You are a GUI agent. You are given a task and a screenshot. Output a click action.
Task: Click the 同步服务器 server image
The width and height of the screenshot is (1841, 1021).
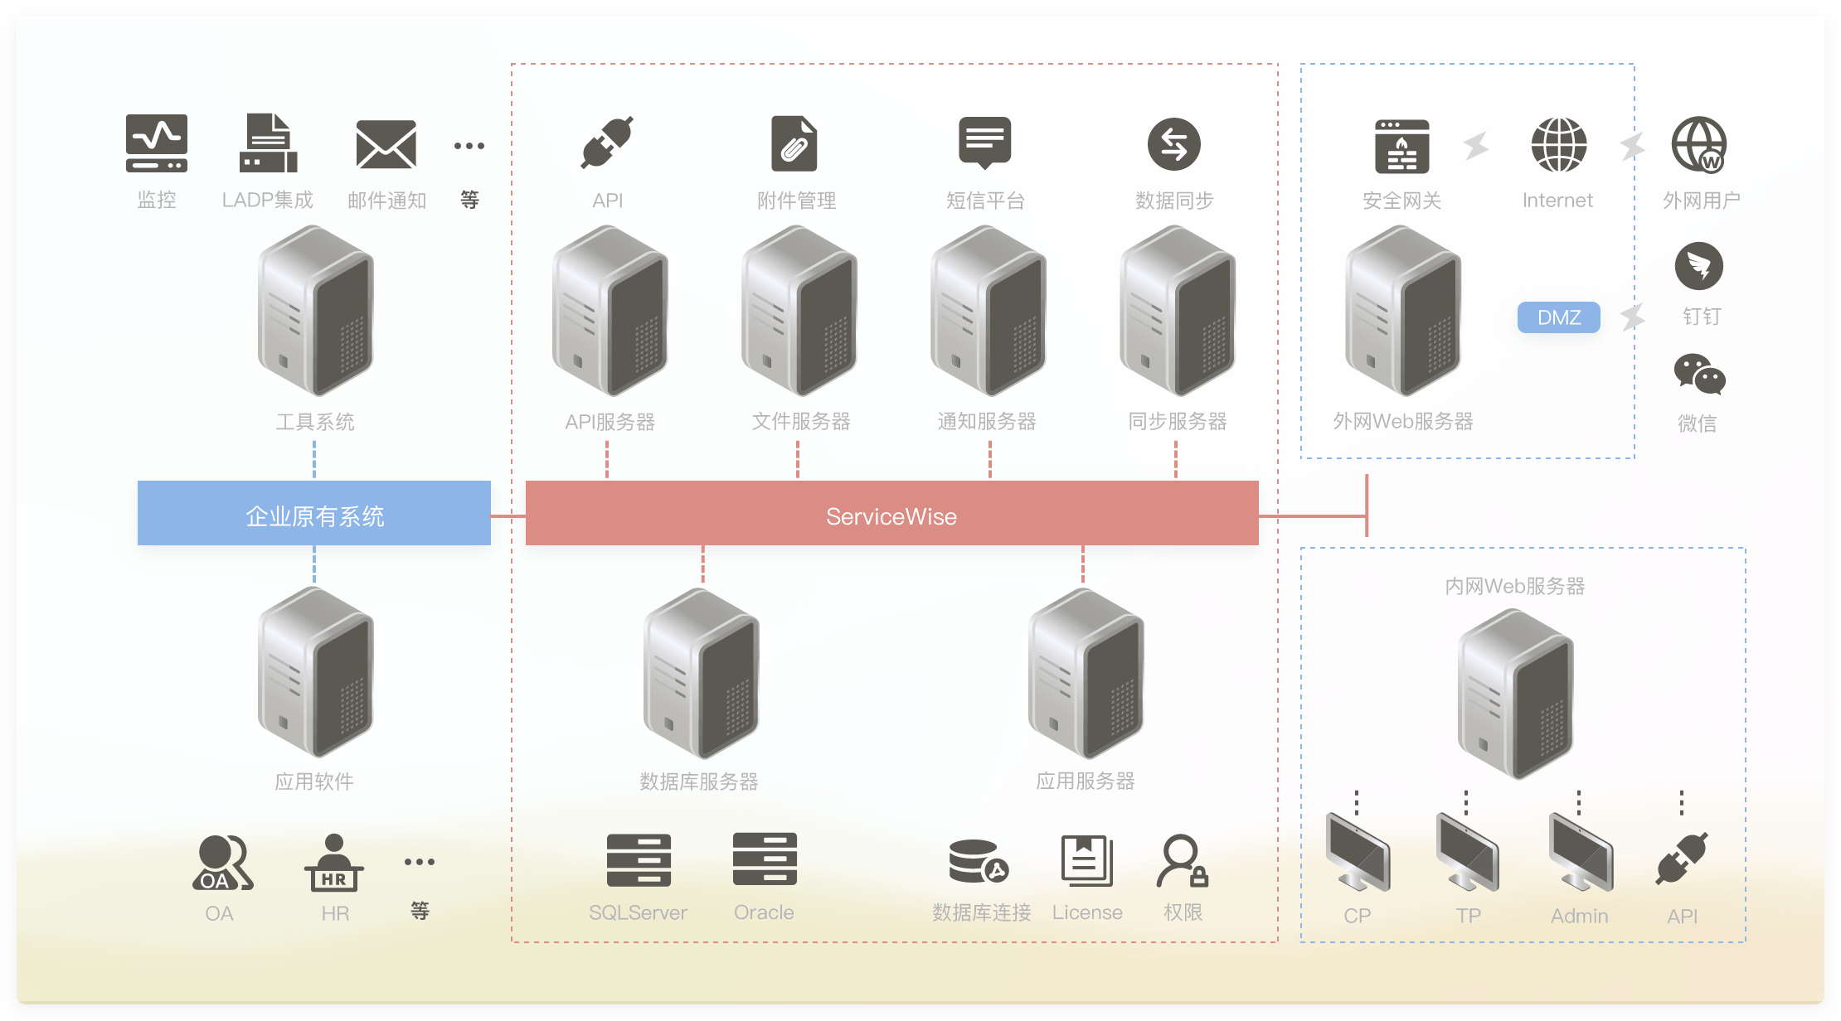tap(1178, 311)
